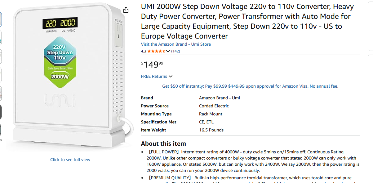This screenshot has width=373, height=183.
Task: Expand the rating breakdown chevron
Action: (x=168, y=51)
